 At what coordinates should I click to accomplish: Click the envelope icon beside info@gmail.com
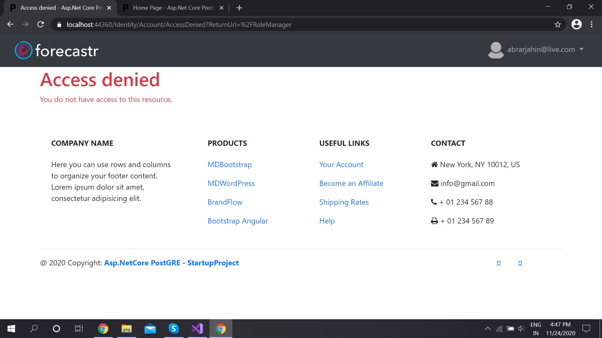click(x=435, y=184)
